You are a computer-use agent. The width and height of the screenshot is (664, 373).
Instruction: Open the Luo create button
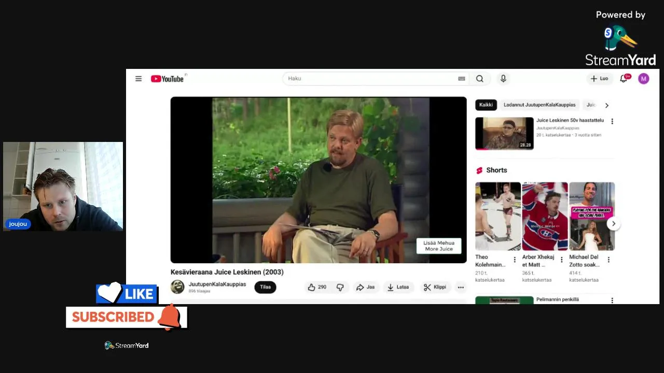[599, 79]
